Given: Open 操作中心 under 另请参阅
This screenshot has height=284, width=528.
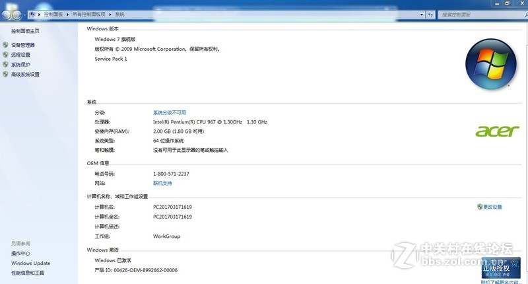Looking at the screenshot, I should (20, 254).
